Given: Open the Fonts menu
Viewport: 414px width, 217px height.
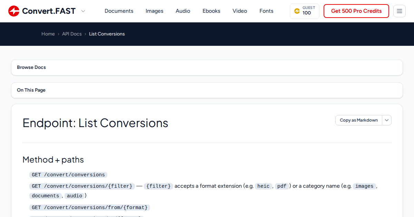Looking at the screenshot, I should (x=266, y=11).
